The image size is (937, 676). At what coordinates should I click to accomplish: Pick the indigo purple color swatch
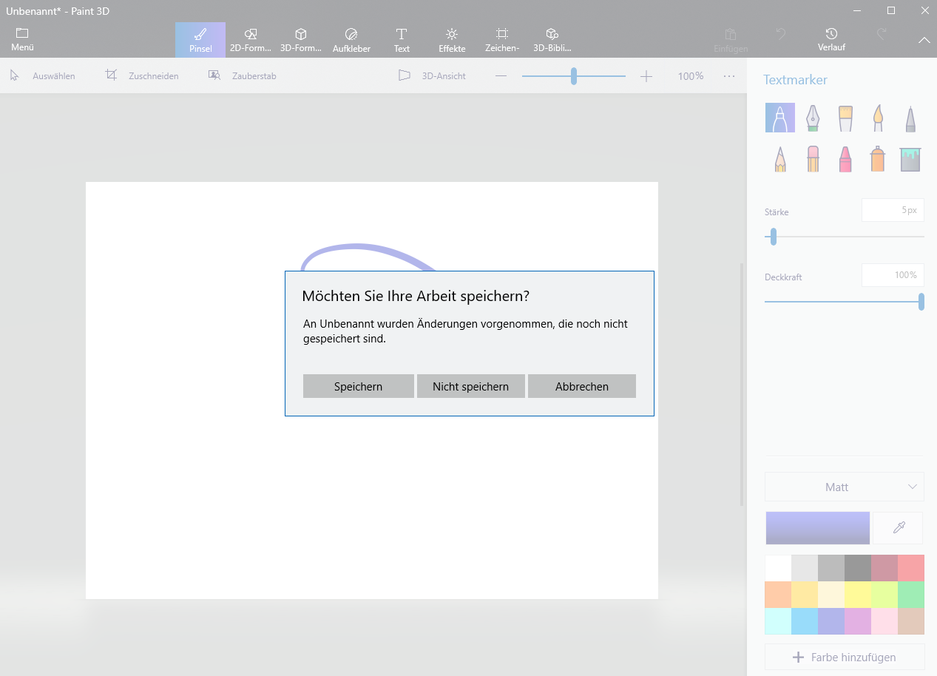831,621
